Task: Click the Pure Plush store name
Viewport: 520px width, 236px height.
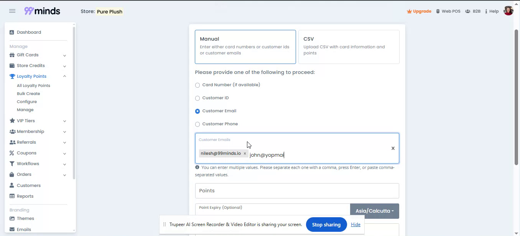Action: point(110,11)
